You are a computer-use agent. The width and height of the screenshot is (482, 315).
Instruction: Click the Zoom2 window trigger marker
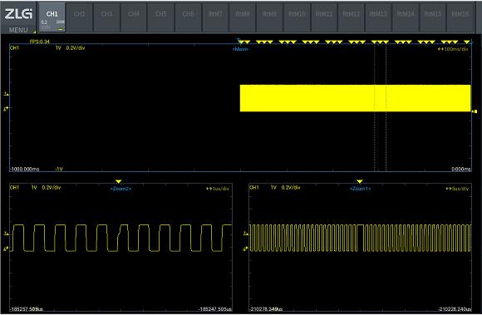119,182
